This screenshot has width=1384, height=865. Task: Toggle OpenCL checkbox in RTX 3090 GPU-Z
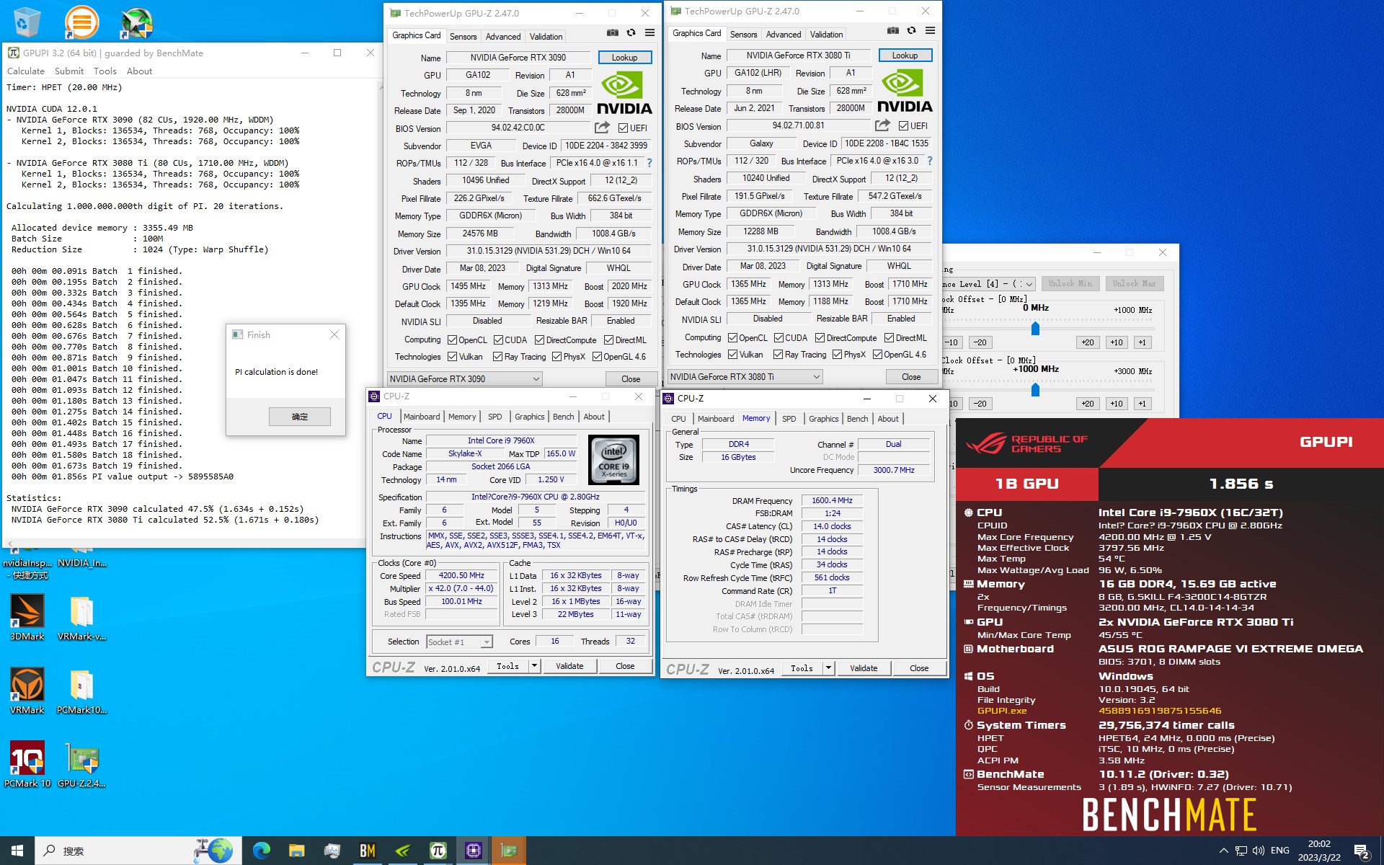[x=452, y=340]
